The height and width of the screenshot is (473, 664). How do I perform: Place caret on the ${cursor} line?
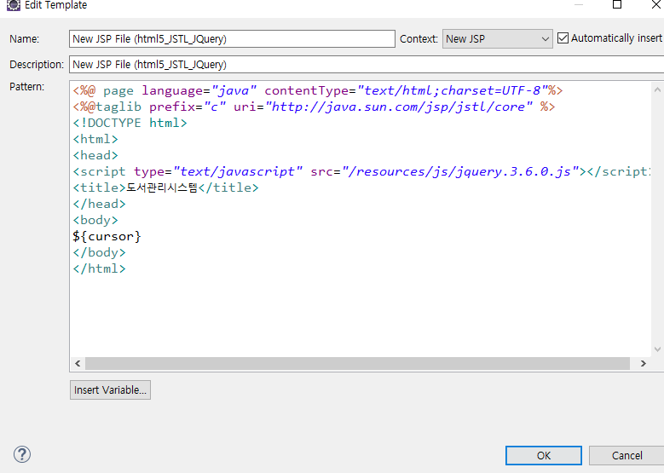pyautogui.click(x=107, y=236)
